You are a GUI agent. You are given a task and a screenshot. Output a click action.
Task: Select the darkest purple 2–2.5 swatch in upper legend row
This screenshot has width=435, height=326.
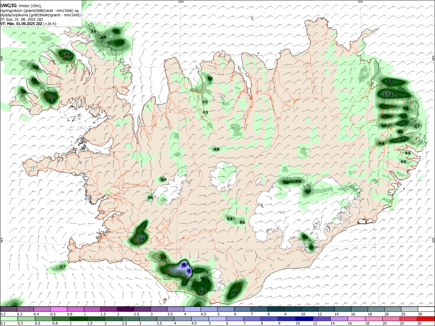pos(125,309)
